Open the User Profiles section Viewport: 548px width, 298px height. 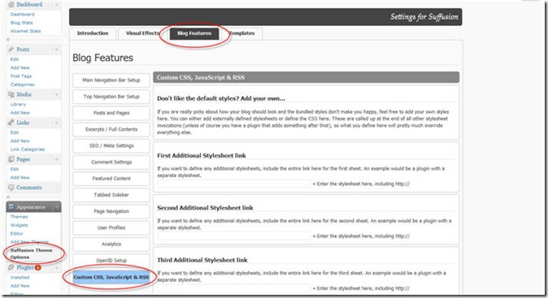point(111,228)
